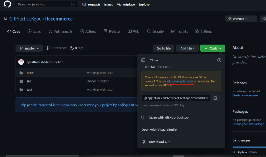The image size is (266, 157).
Task: Open Marketplace in top navigation
Action: click(126, 5)
